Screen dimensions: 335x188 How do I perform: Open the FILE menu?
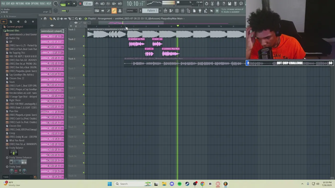[x=3, y=4]
